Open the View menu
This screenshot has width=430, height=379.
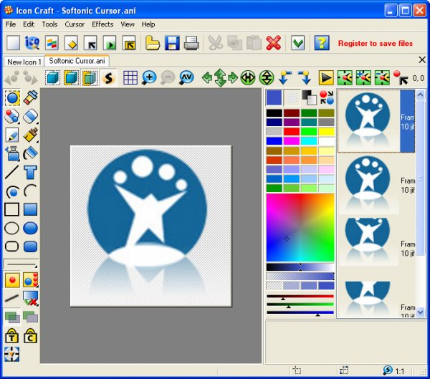point(128,24)
